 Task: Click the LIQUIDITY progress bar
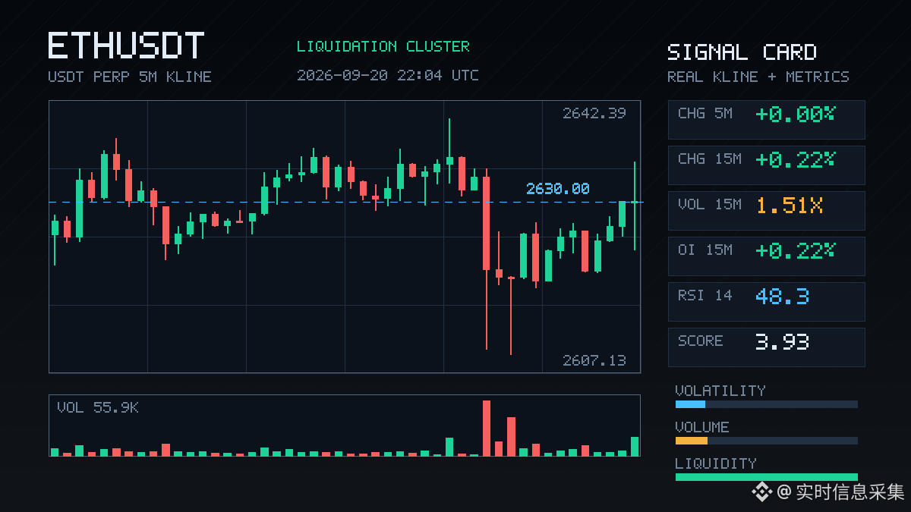coord(766,477)
